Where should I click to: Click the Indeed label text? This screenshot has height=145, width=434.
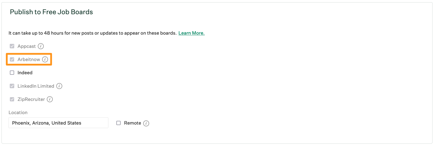25,72
